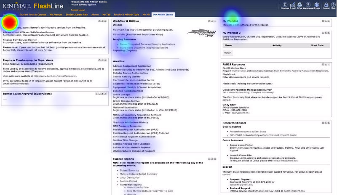Viewport: 337px width, 195px height.
Task: Click square detach icon of Workflow & Utilities panel
Action: click(209, 21)
